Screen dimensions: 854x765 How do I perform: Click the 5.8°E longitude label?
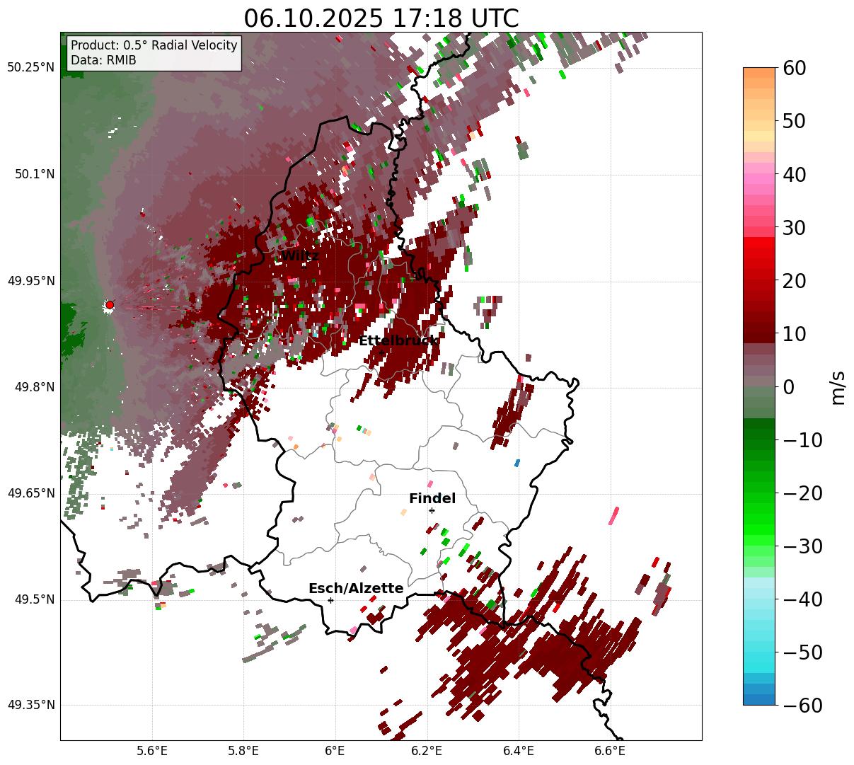pos(243,750)
